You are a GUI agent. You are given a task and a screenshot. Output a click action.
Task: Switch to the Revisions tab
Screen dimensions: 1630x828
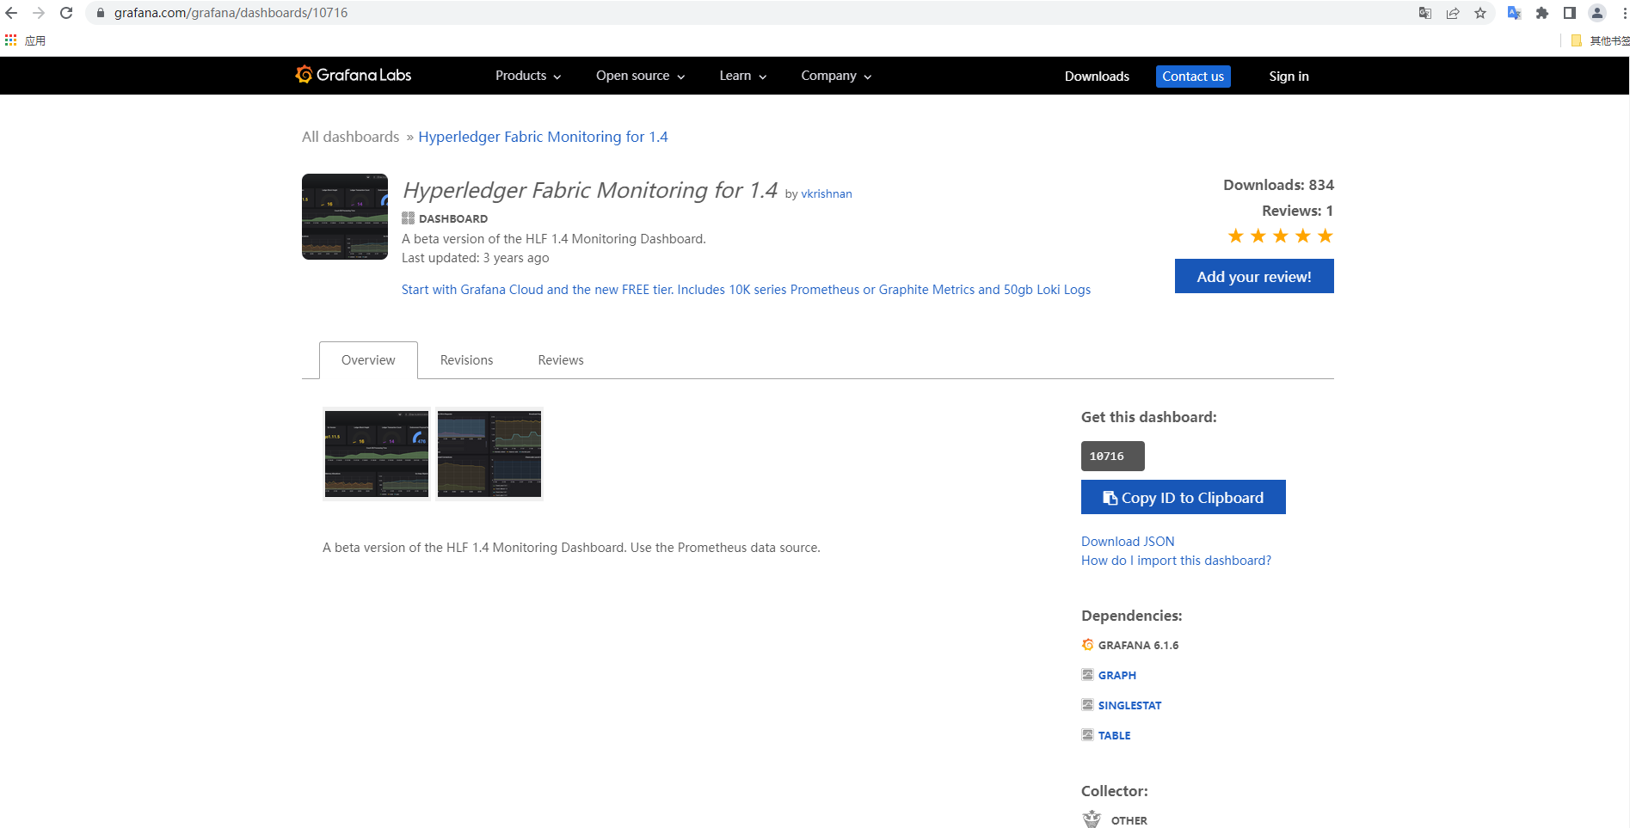tap(466, 360)
